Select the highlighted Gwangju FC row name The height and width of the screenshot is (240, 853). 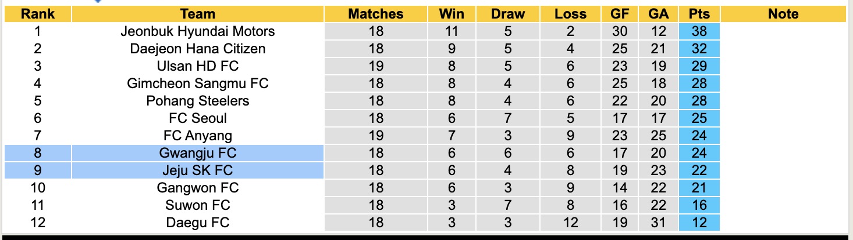(197, 153)
